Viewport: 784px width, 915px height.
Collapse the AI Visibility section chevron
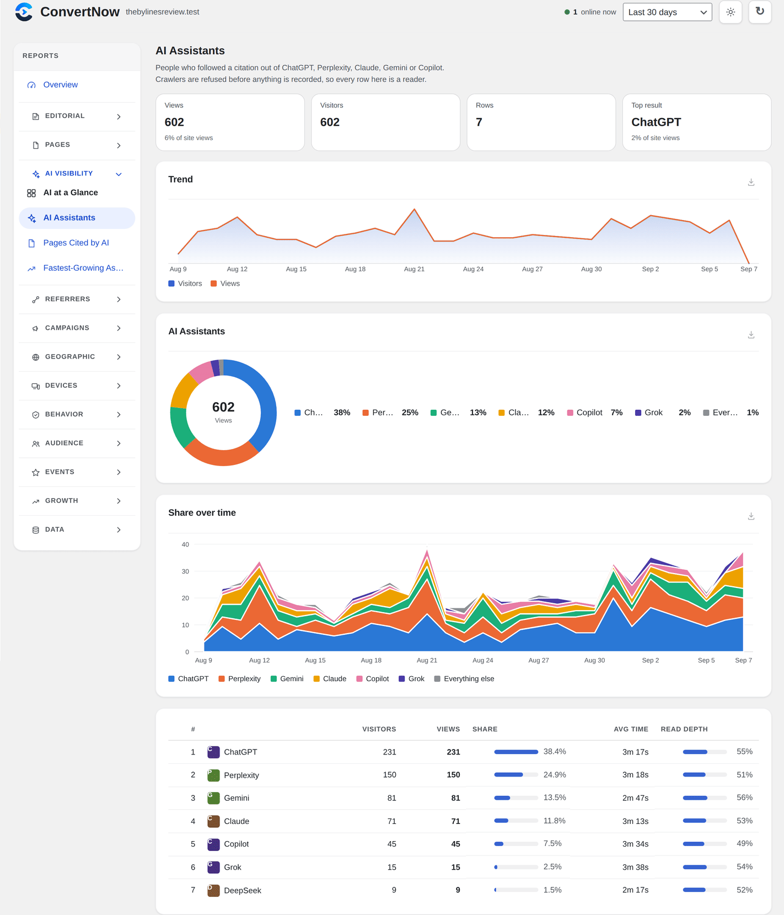[119, 174]
